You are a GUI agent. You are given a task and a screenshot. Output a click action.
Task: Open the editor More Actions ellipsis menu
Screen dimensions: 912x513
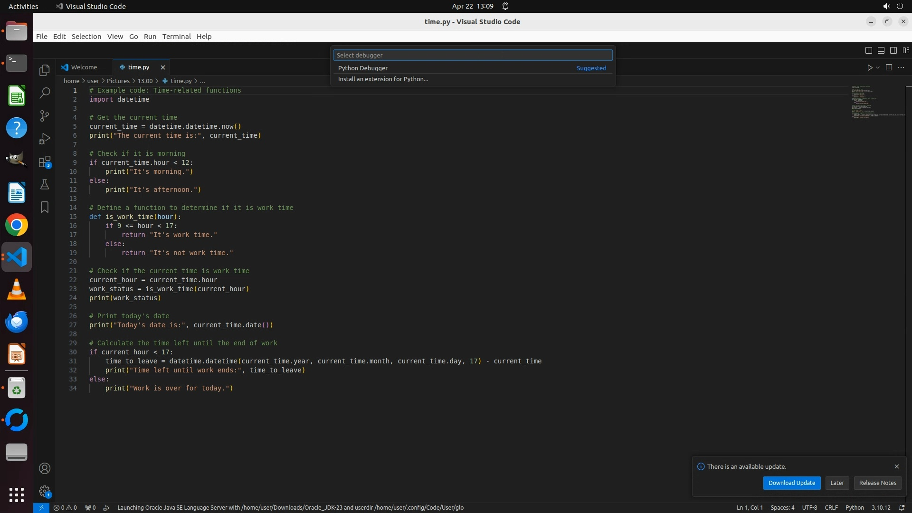(901, 67)
